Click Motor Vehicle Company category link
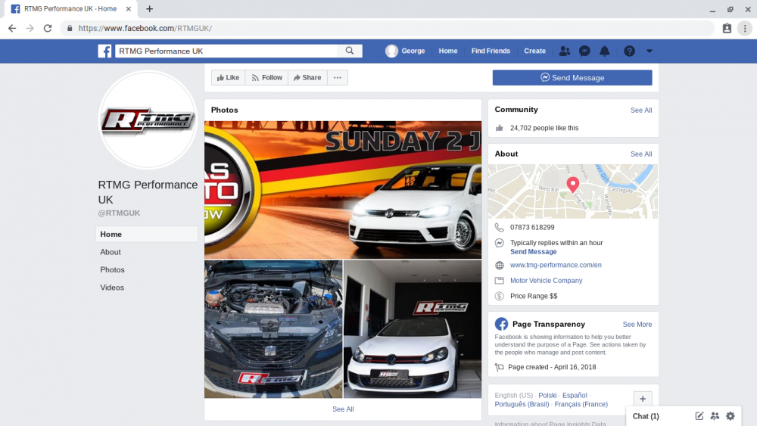757x426 pixels. 546,280
